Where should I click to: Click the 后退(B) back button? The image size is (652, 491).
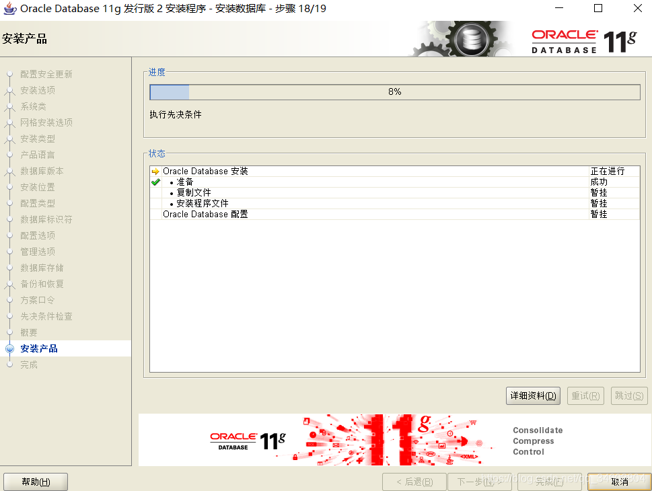[414, 482]
